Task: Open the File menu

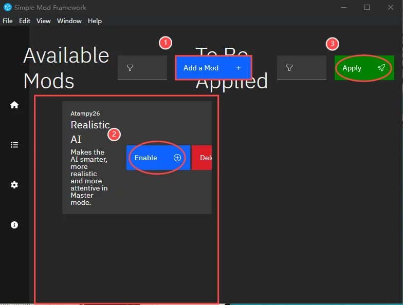Action: [8, 21]
